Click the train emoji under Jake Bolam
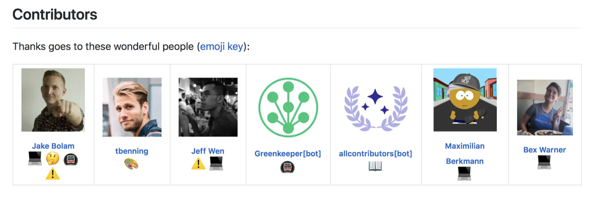This screenshot has height=198, width=604. pyautogui.click(x=71, y=160)
